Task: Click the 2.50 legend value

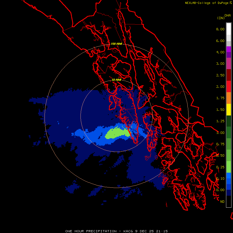Action: point(220,75)
